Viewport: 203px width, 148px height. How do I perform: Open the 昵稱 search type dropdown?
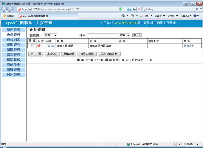pos(125,35)
